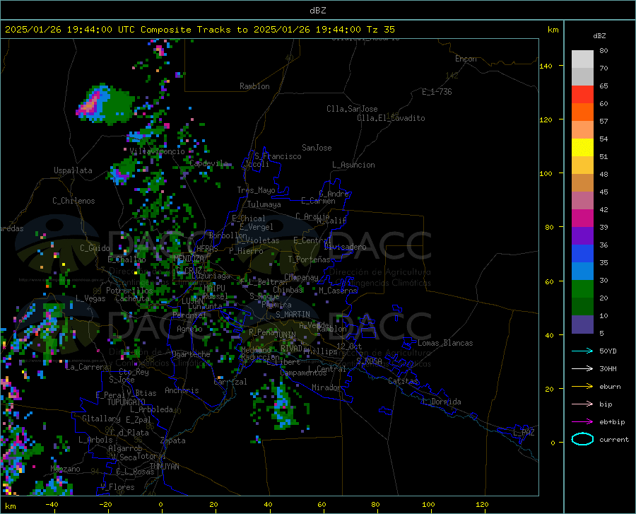Pick the bright yellow swatch in dBZ scale

[582, 148]
